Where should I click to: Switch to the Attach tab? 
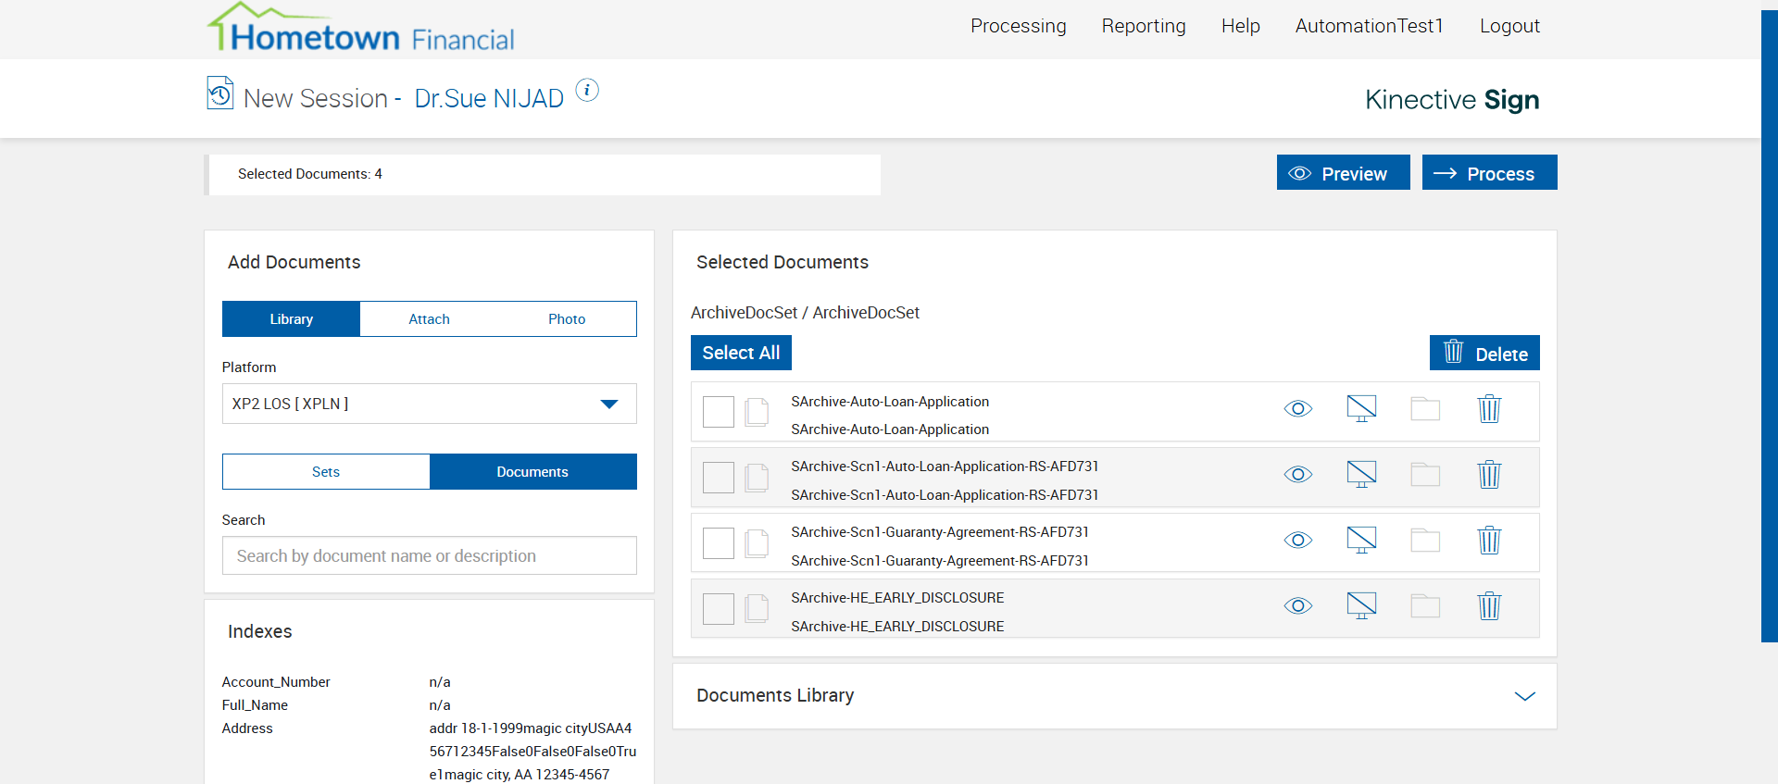pos(430,319)
